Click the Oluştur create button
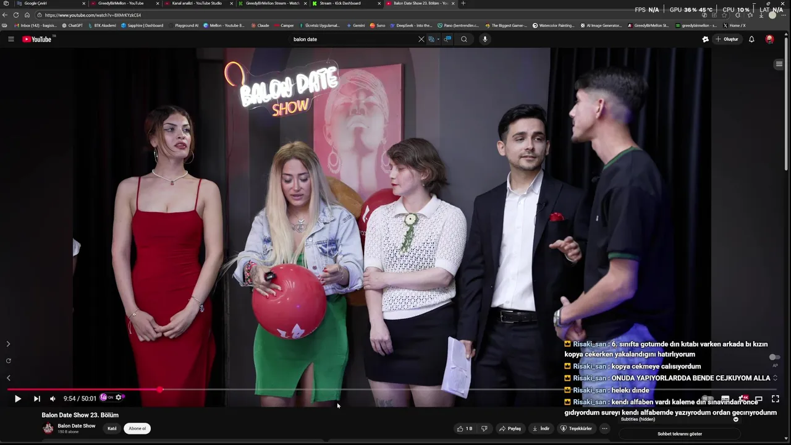The height and width of the screenshot is (445, 791). pos(727,39)
